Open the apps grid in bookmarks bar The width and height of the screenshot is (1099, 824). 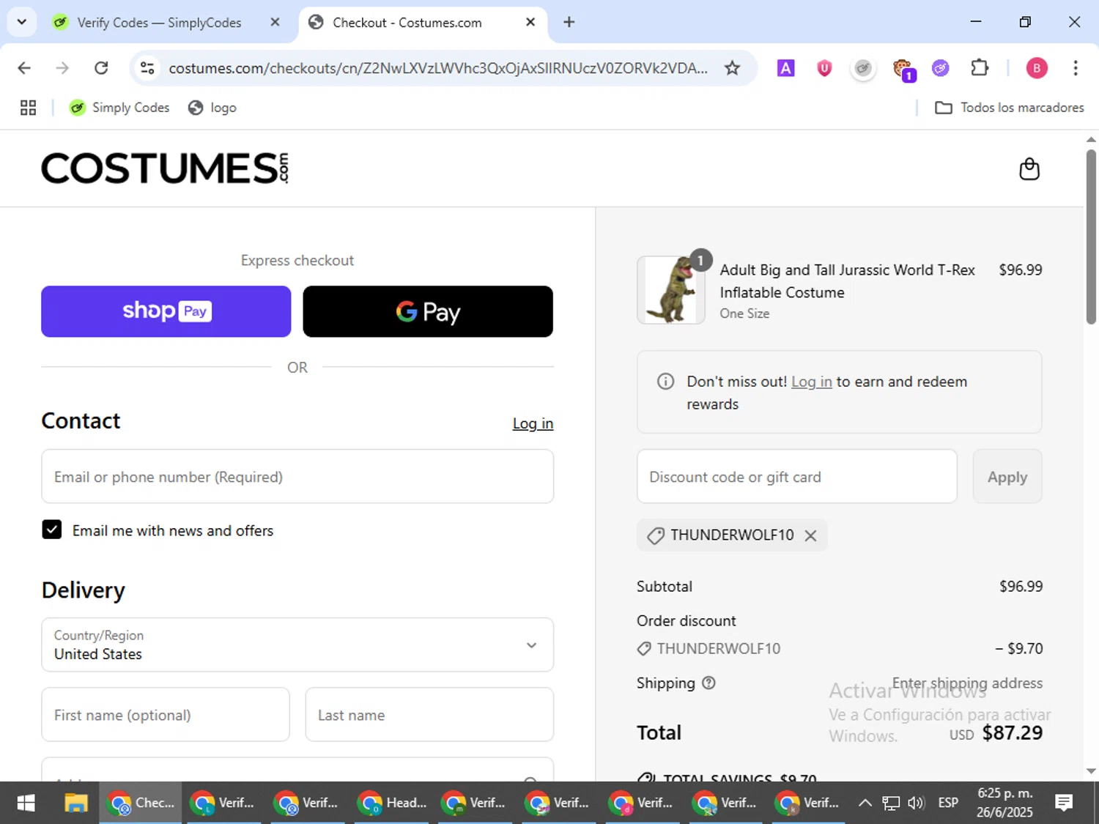click(x=28, y=108)
